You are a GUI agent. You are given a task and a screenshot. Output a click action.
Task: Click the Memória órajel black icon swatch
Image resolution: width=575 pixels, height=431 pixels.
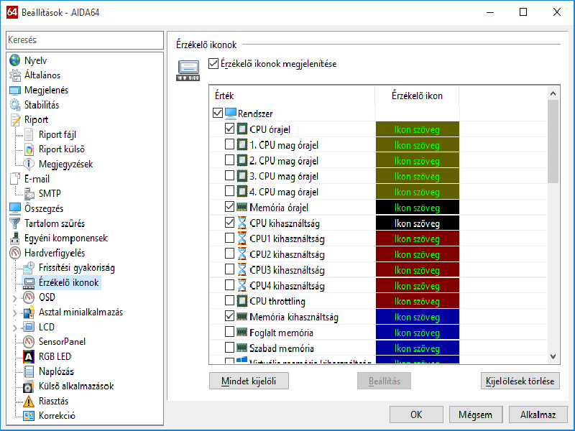418,208
